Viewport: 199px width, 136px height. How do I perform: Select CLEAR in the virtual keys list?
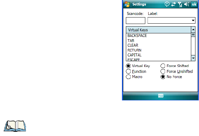(159, 45)
